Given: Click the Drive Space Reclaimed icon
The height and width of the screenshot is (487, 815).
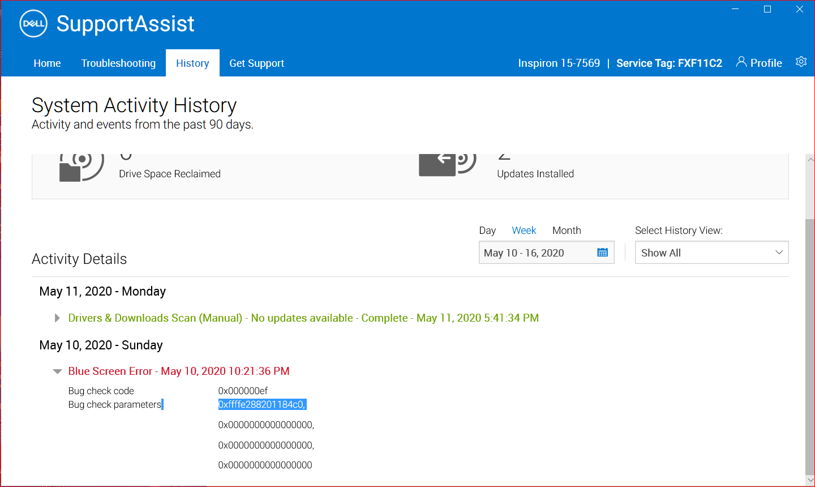Looking at the screenshot, I should coord(81,166).
